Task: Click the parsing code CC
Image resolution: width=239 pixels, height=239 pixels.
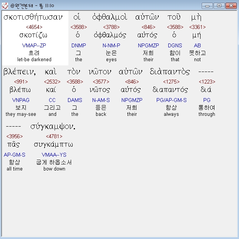Action: pos(52,100)
